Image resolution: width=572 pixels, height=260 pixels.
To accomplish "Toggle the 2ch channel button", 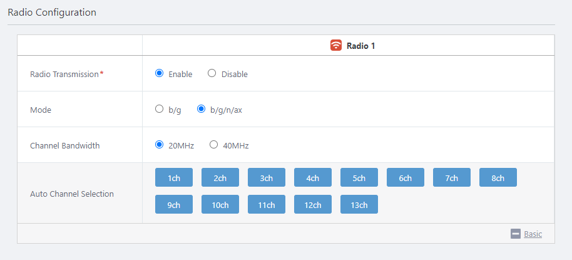I will click(220, 178).
